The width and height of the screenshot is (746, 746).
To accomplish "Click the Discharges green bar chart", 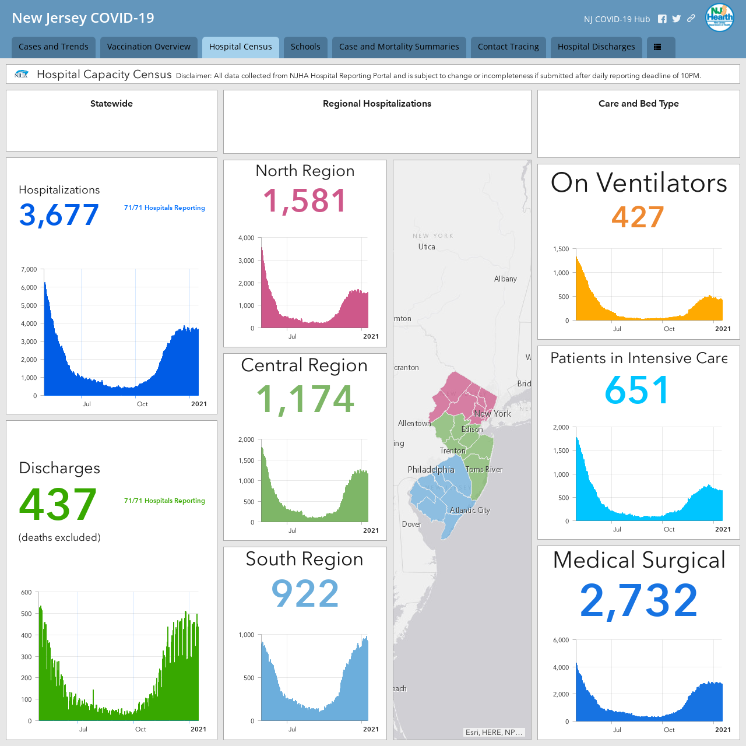I will pos(119,659).
